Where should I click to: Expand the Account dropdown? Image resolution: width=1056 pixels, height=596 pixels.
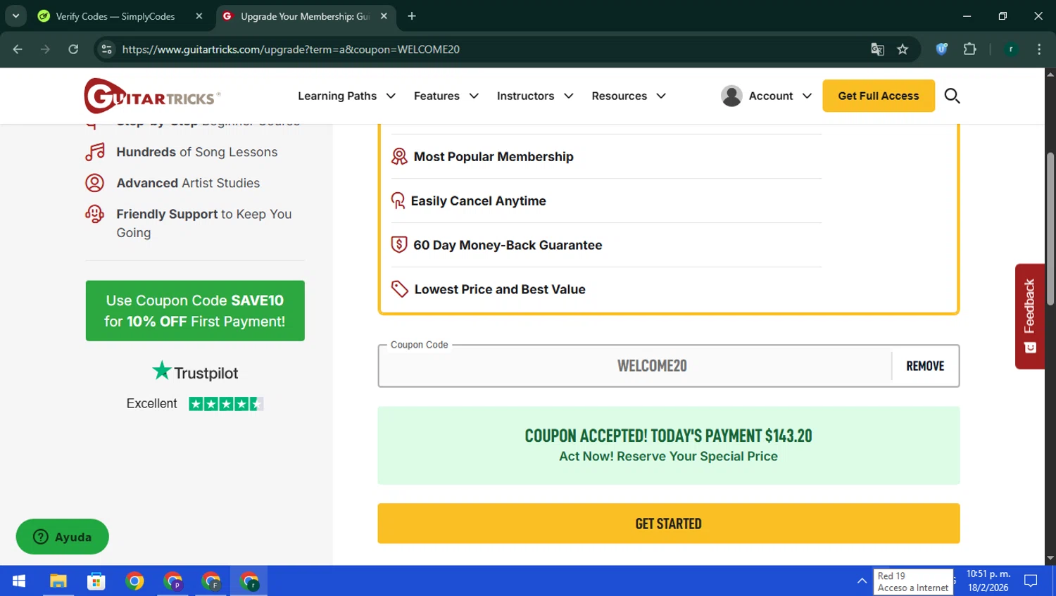(780, 96)
